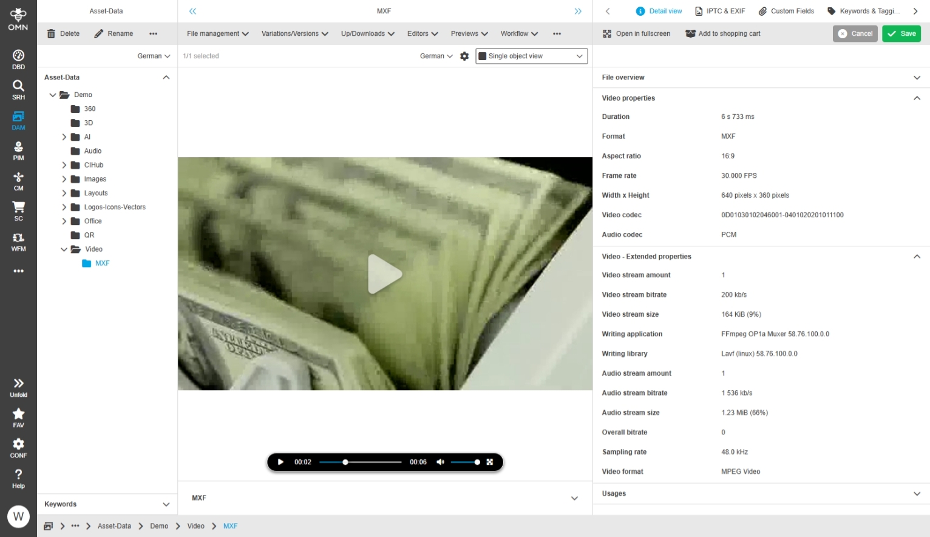Expand the Keywords panel
This screenshot has width=930, height=537.
pos(166,504)
